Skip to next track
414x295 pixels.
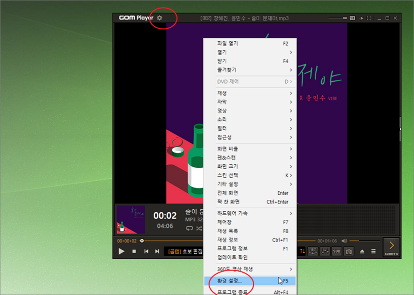(157, 251)
